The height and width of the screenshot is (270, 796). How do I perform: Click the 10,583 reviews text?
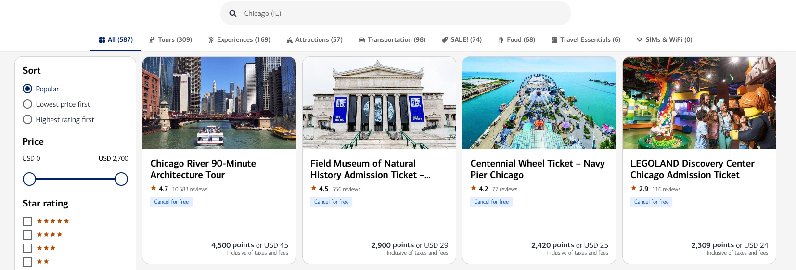point(190,189)
